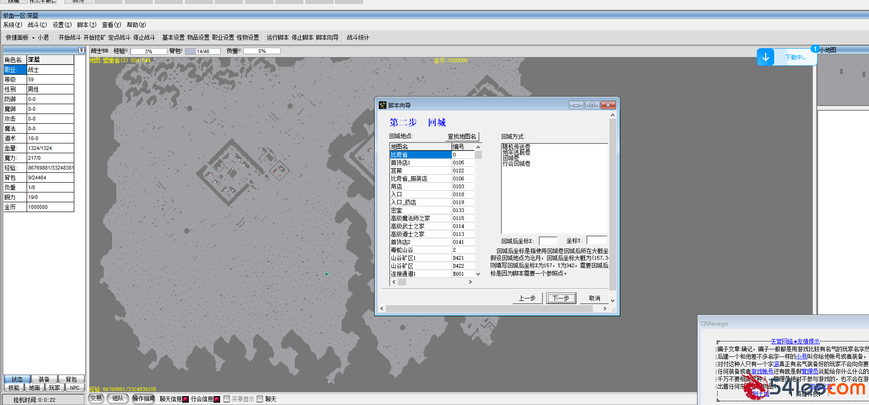Image resolution: width=869 pixels, height=405 pixels.
Task: Click the red chat info indicator
Action: (185, 399)
